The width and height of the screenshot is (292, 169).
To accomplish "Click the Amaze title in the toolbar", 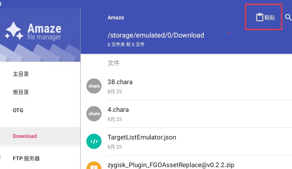I will (116, 17).
